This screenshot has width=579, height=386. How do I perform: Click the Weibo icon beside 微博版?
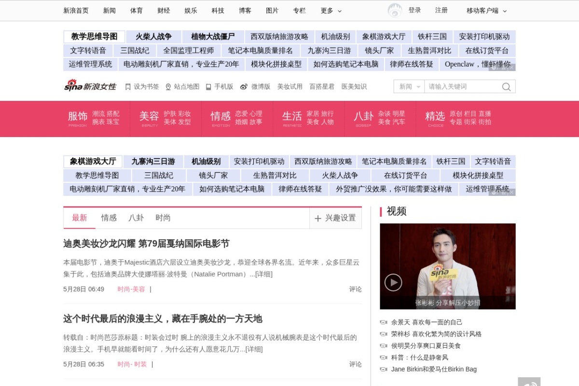click(244, 87)
